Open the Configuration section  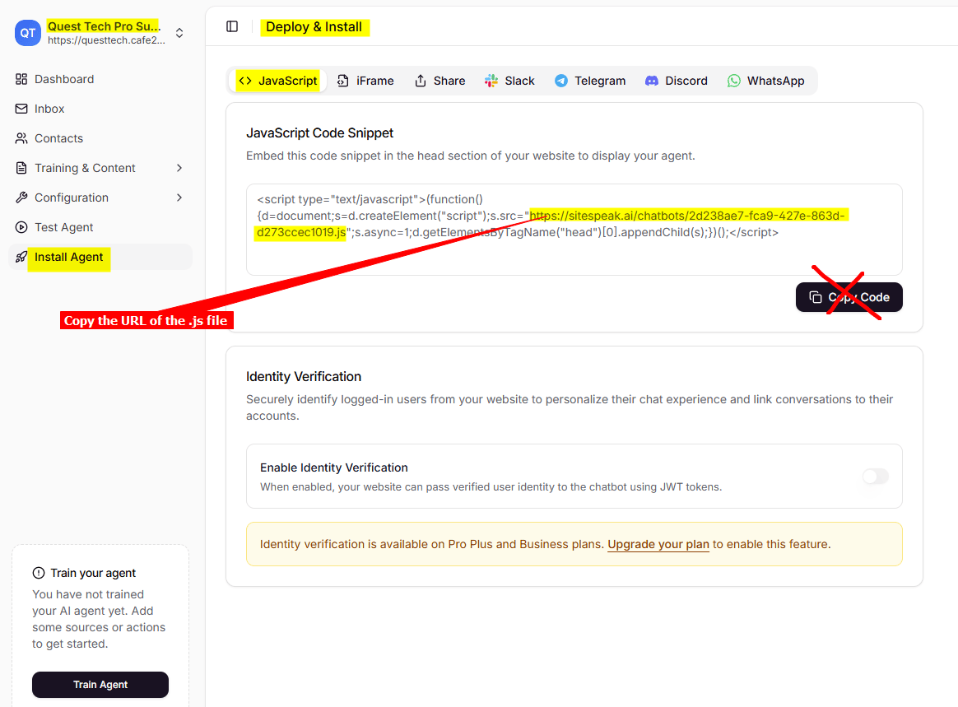coord(100,198)
